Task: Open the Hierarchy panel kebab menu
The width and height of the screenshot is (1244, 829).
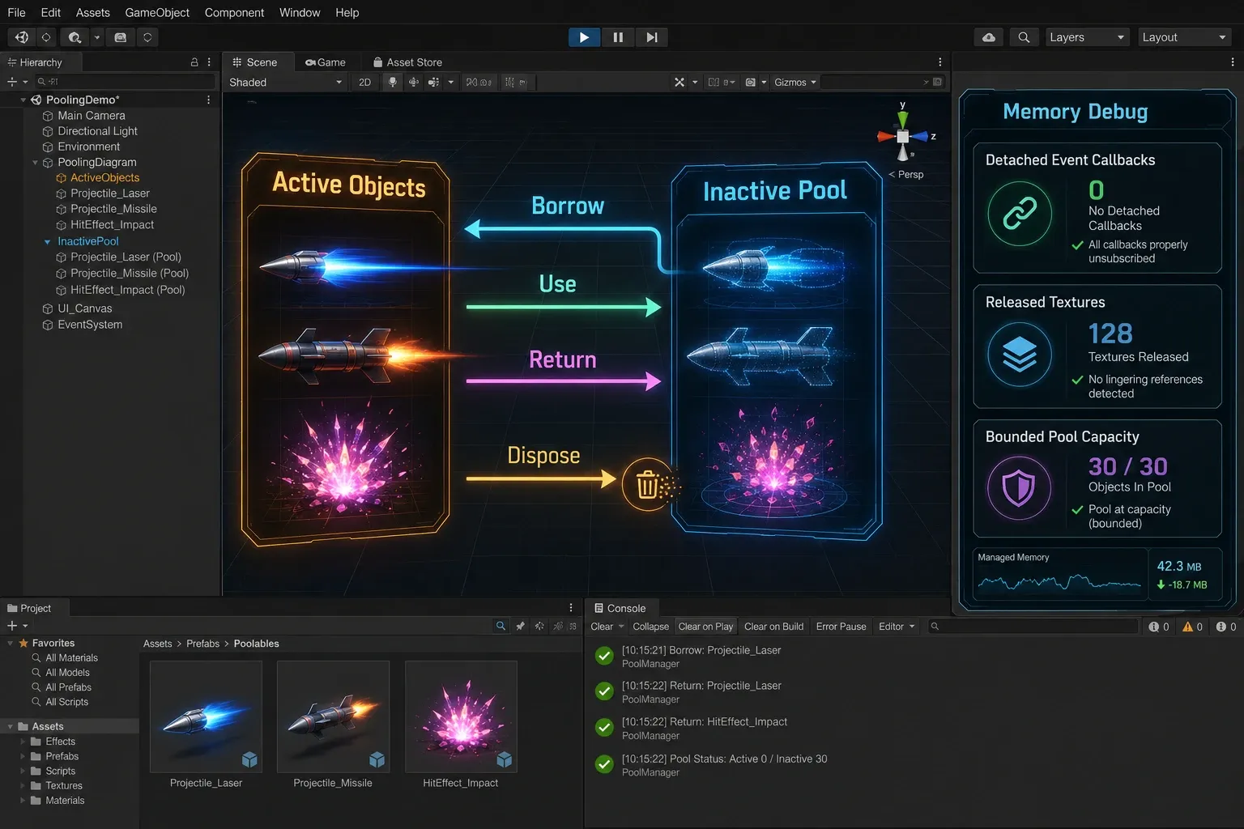Action: click(x=209, y=62)
